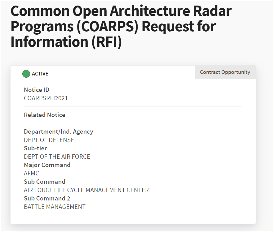This screenshot has height=232, width=274.
Task: Select the ACTIVE status label text
Action: coord(40,74)
